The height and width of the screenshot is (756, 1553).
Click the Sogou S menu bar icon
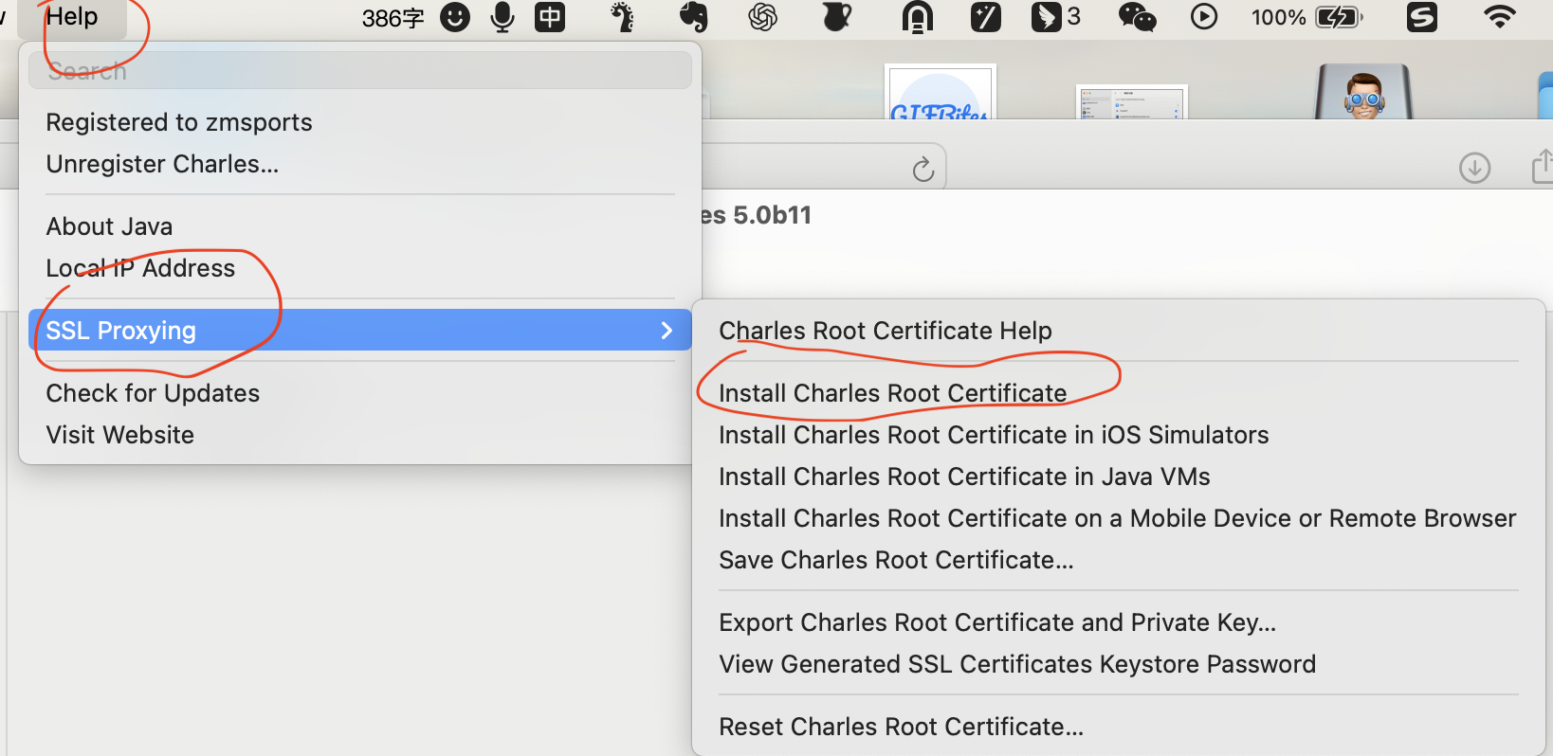click(x=1422, y=17)
